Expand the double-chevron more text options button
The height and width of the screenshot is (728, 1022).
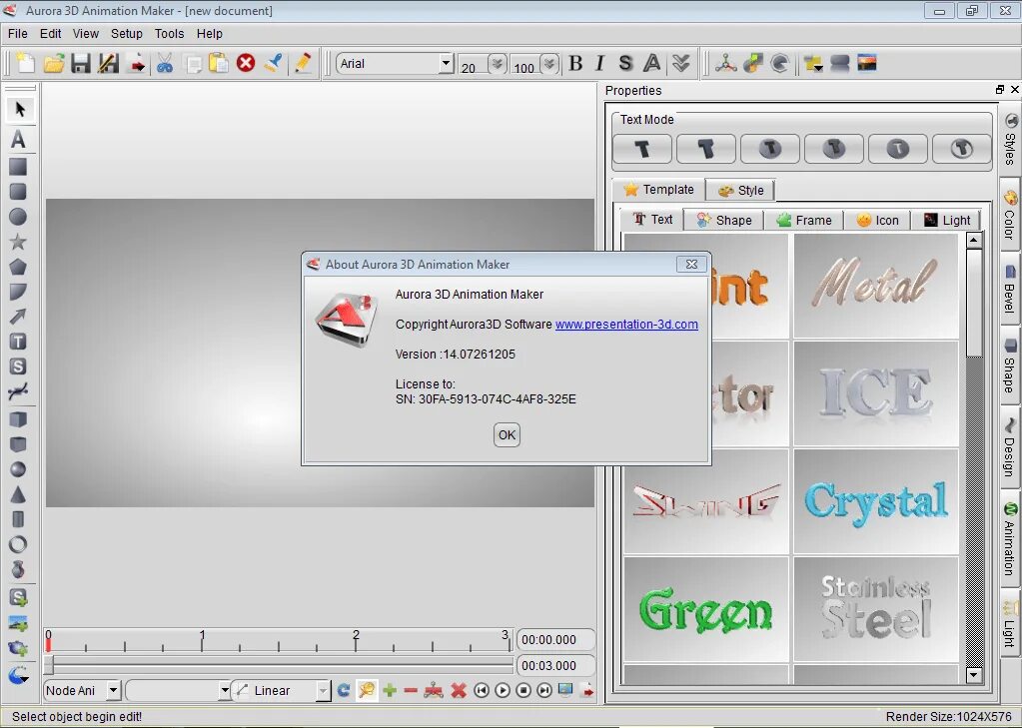[x=681, y=63]
